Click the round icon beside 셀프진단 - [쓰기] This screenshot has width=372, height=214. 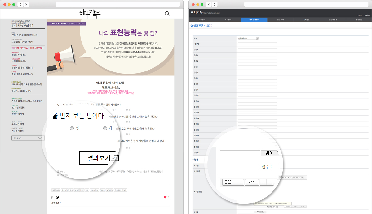pyautogui.click(x=192, y=26)
